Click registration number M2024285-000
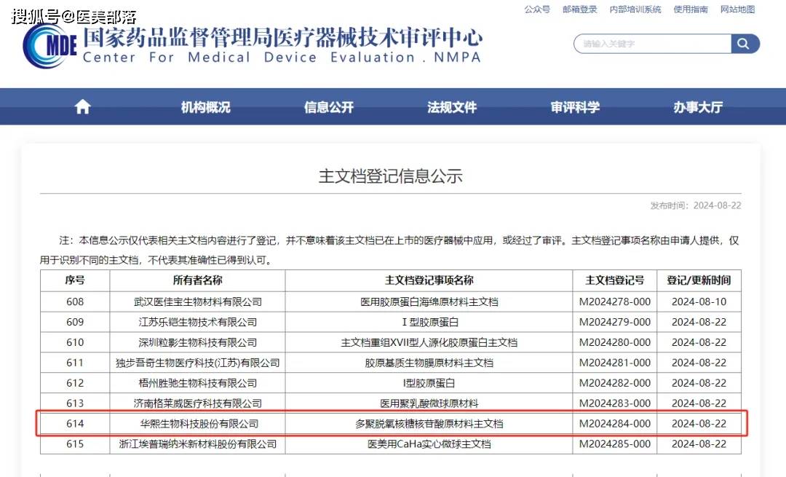The image size is (786, 477). 615,444
